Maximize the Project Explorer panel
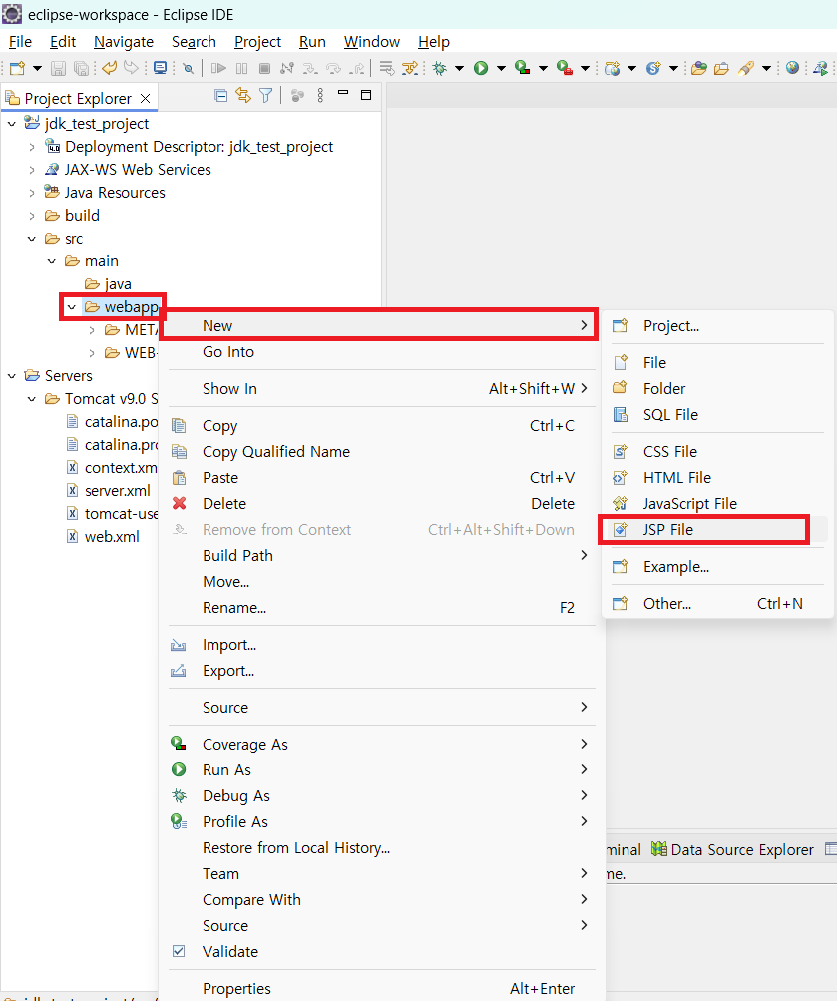This screenshot has height=1001, width=837. click(x=366, y=95)
